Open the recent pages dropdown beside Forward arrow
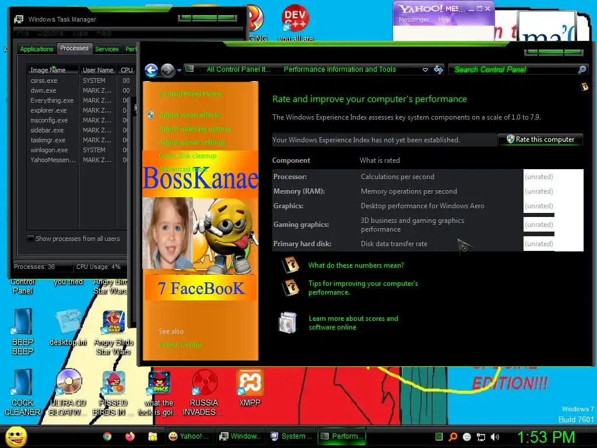The image size is (597, 448). point(179,70)
